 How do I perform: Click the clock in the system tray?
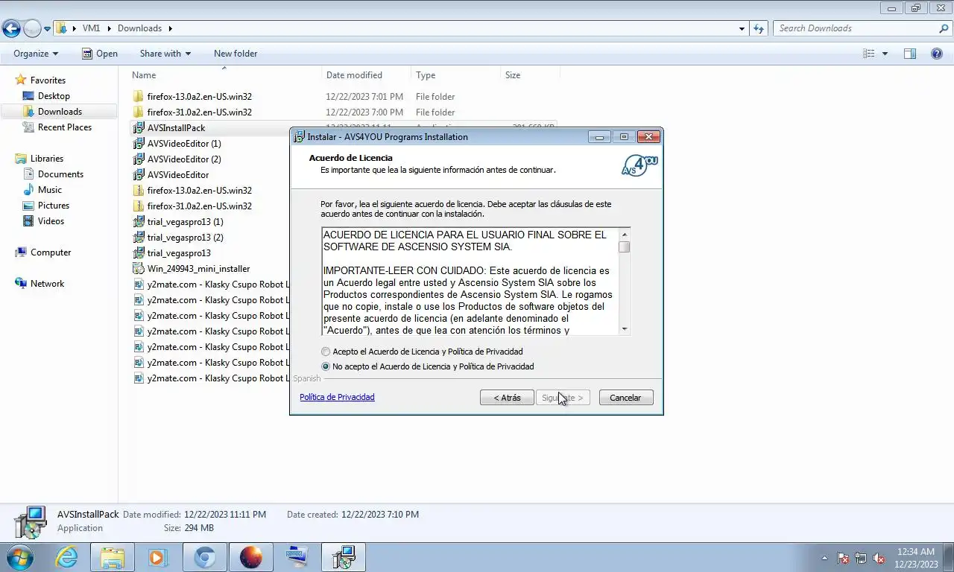coord(916,558)
